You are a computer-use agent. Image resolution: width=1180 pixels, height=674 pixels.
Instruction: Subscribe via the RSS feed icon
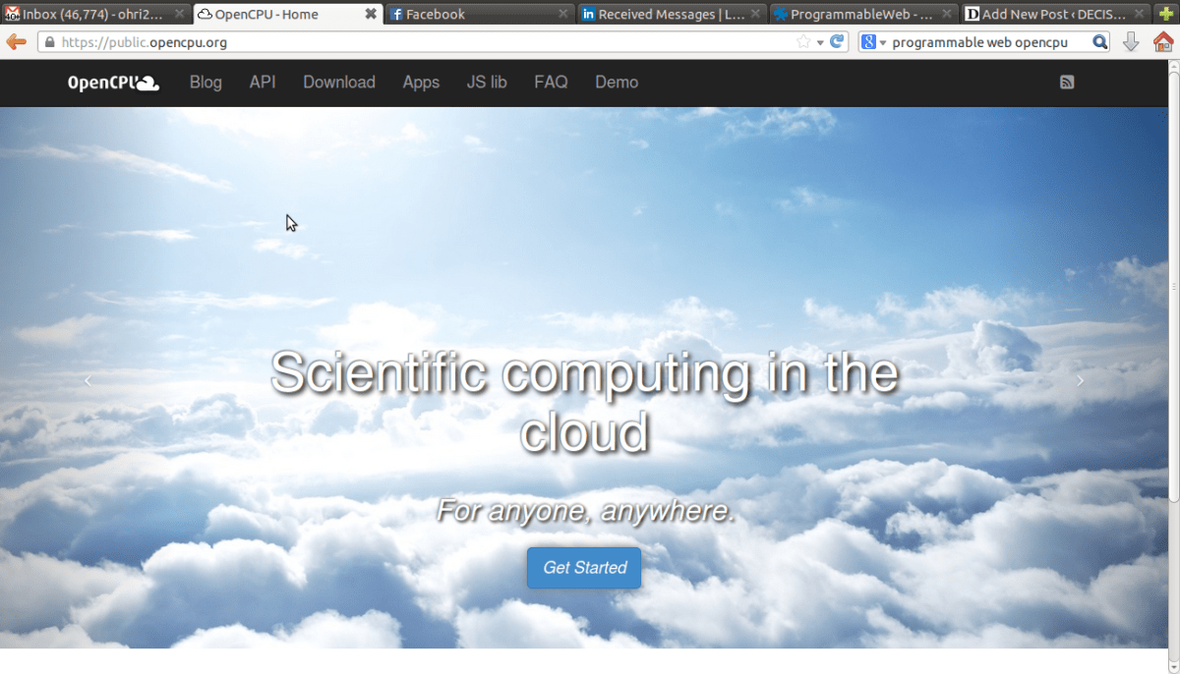[1067, 83]
